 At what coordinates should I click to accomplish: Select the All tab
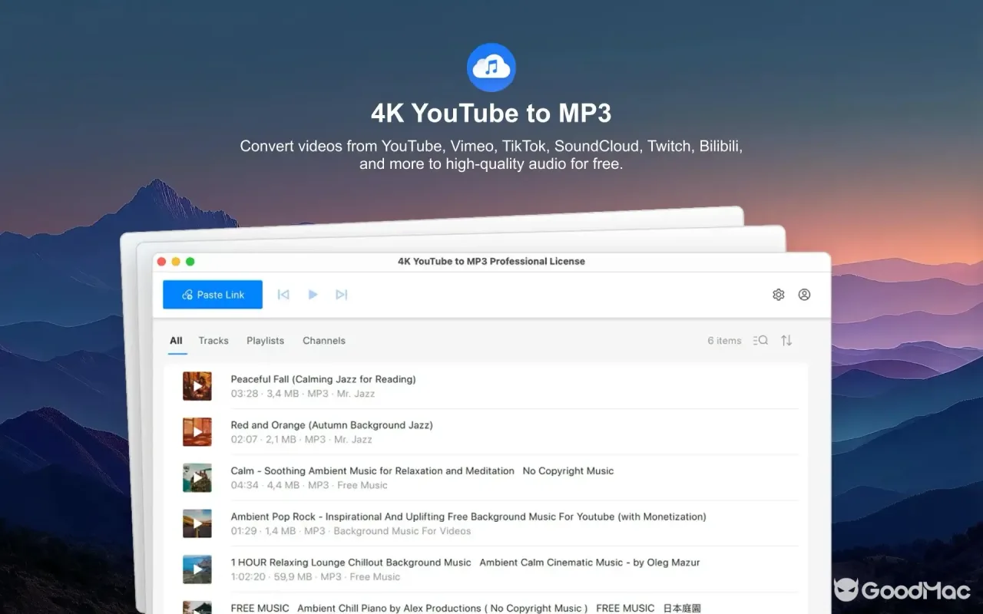coord(177,341)
